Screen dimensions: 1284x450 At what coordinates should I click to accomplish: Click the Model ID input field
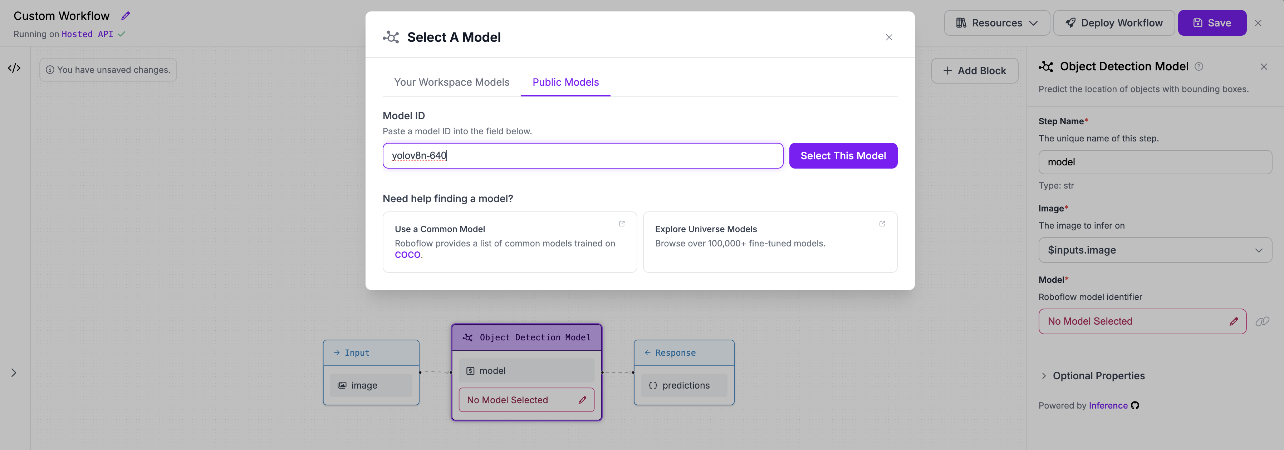583,156
